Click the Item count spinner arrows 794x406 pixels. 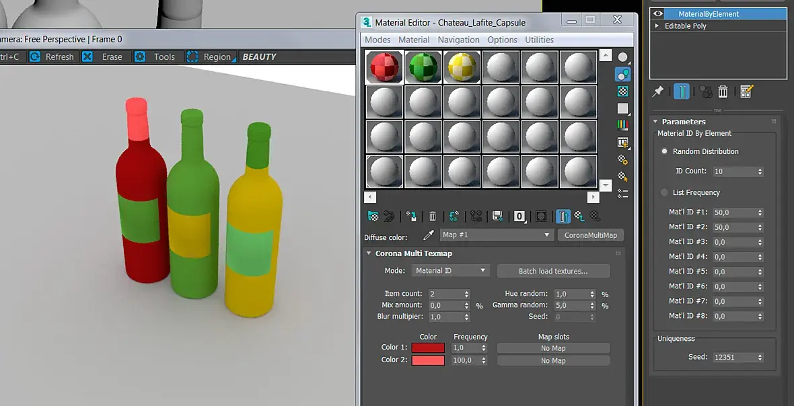point(466,294)
